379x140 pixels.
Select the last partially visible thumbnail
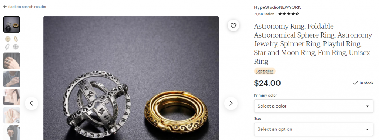(x=11, y=133)
